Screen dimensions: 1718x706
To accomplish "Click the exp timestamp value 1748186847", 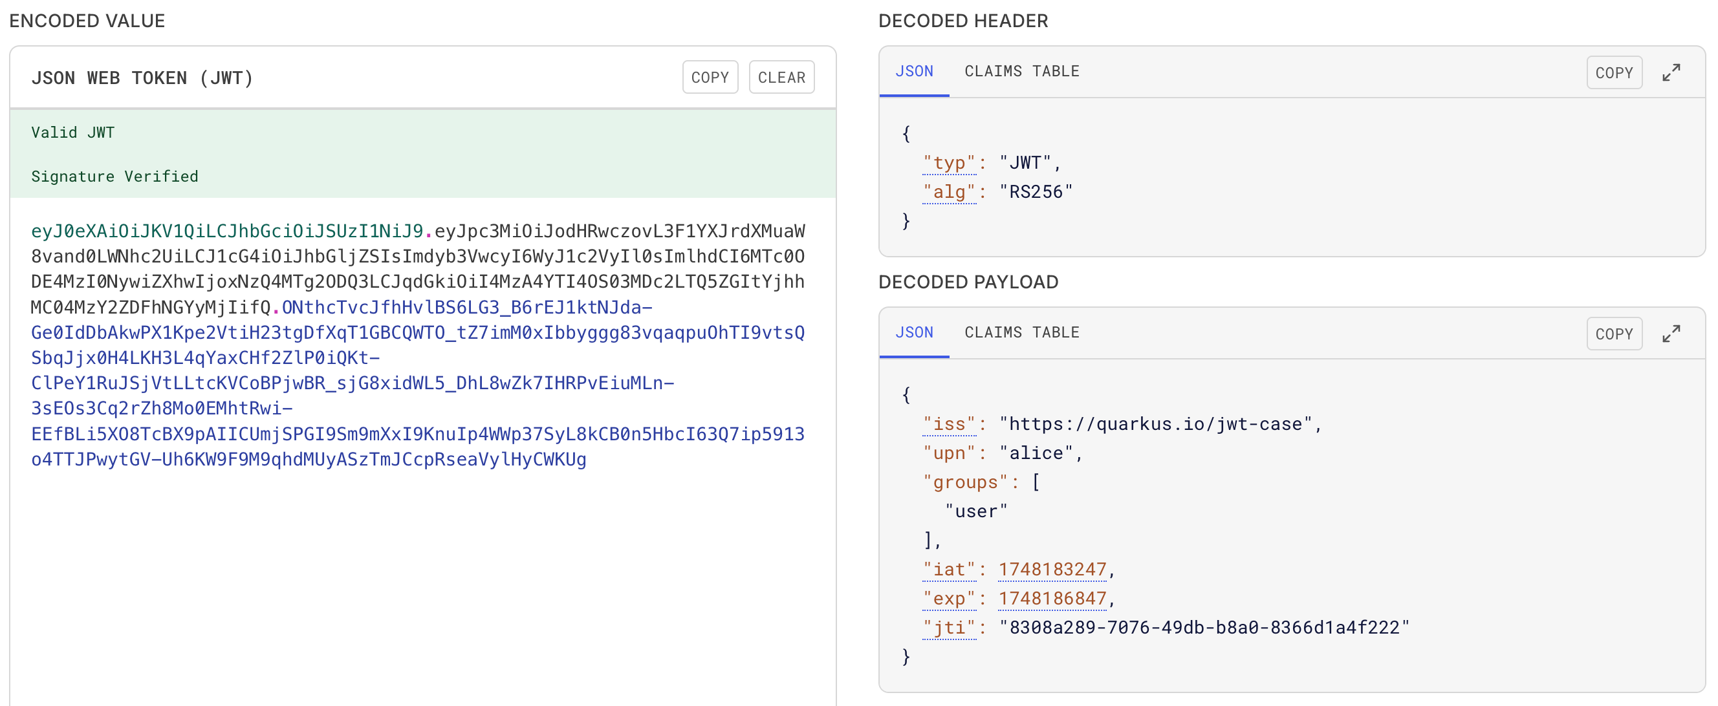I will (x=1052, y=599).
